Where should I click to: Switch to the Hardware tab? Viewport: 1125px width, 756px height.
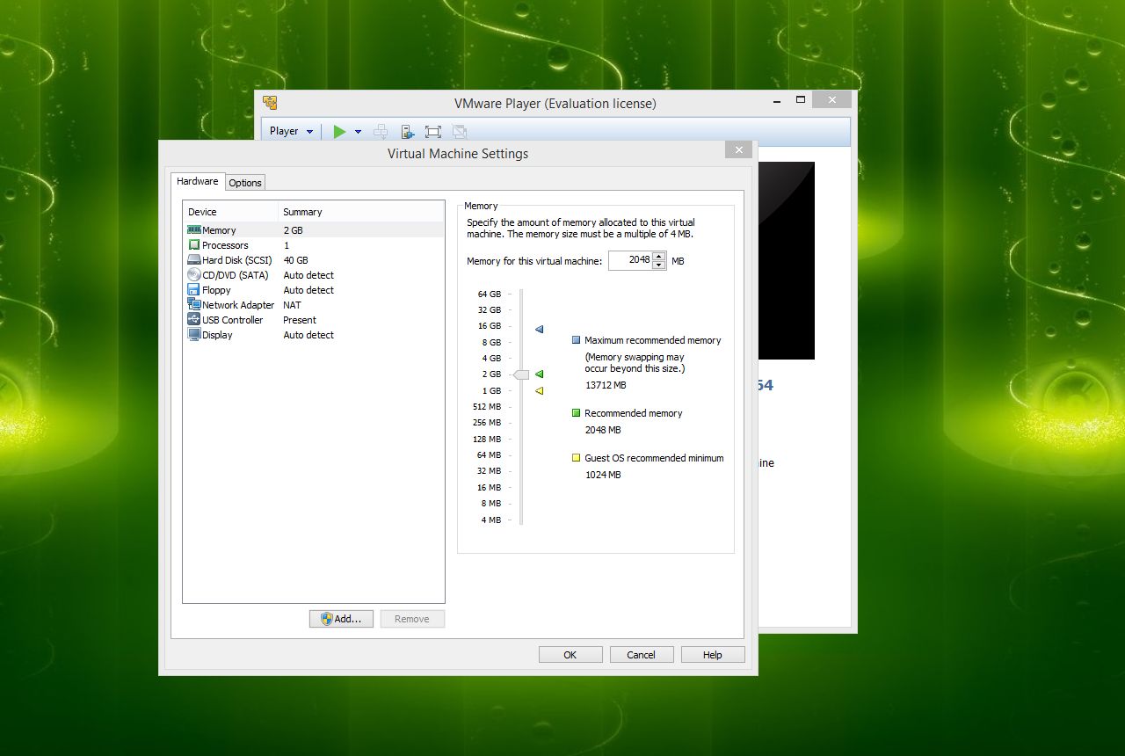tap(198, 181)
